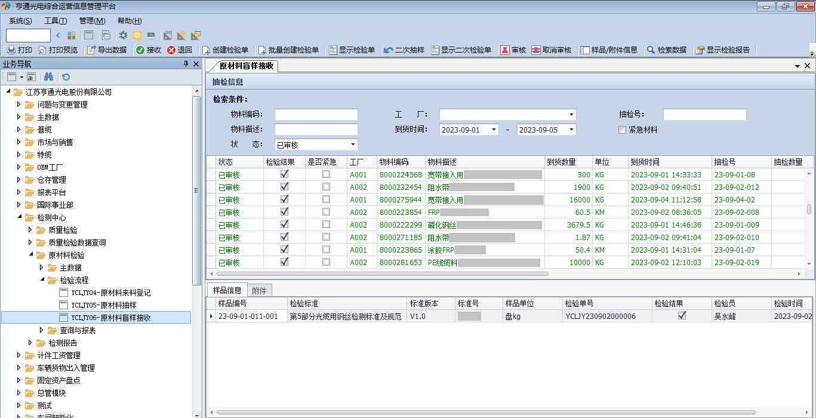
Task: Enable the 紧急材料 checkbox
Action: [x=623, y=130]
